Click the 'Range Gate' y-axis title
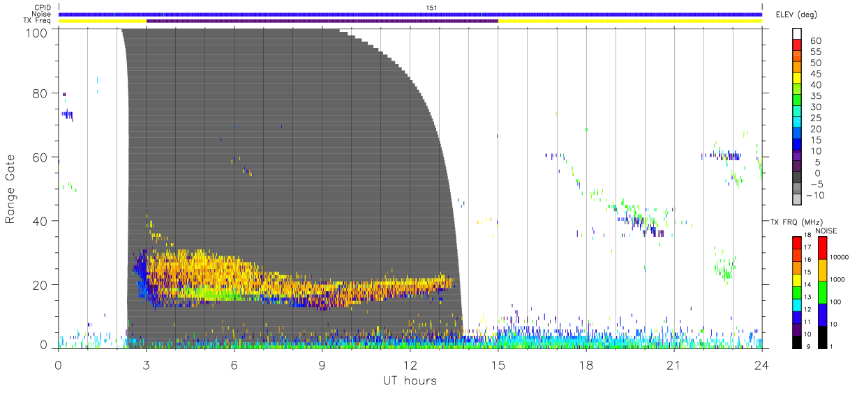 [x=11, y=189]
